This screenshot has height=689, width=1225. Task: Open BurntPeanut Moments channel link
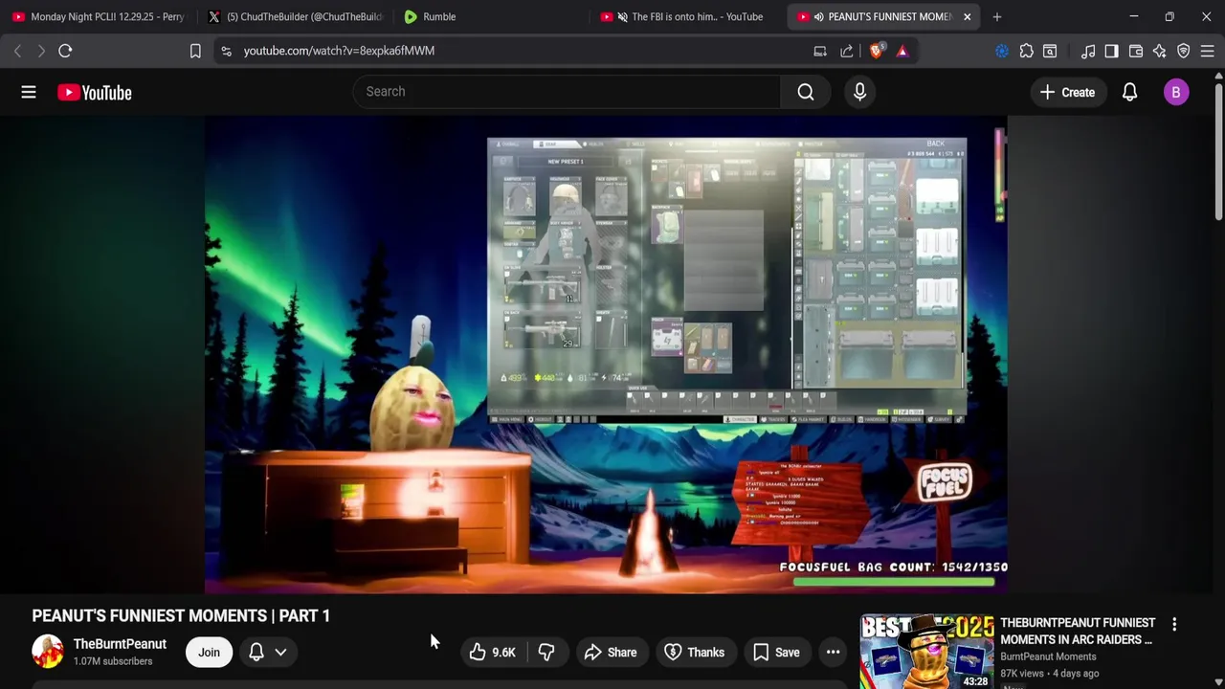tap(1048, 656)
